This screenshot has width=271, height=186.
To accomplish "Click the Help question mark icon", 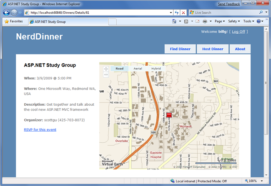I will pyautogui.click(x=258, y=21).
